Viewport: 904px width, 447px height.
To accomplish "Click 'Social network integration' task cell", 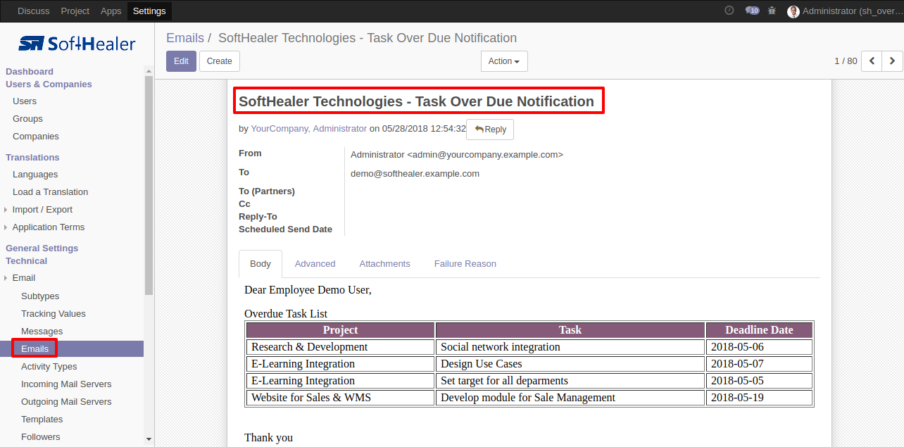I will tap(570, 347).
